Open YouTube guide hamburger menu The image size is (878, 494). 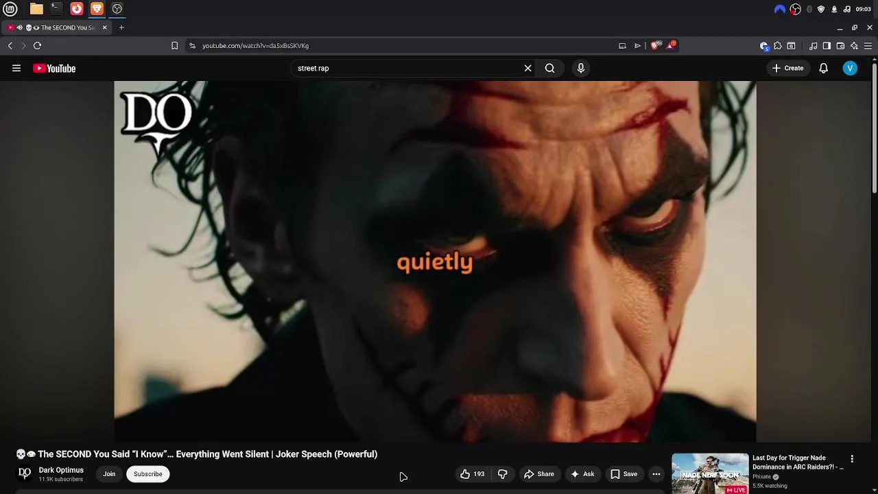16,68
